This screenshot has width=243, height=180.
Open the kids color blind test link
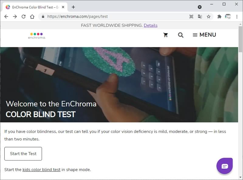click(41, 170)
